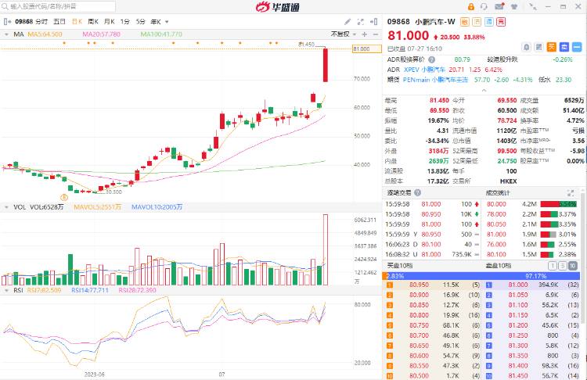
Task: Select 10-level order book depth
Action: 574,267
